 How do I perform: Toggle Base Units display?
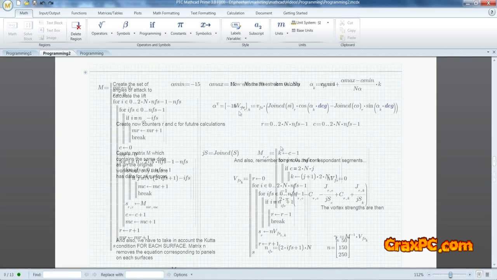pos(302,30)
